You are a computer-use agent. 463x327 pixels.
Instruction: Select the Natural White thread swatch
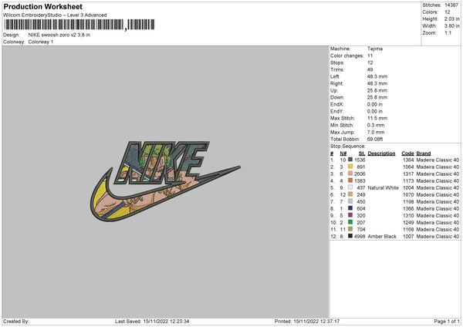coord(350,187)
